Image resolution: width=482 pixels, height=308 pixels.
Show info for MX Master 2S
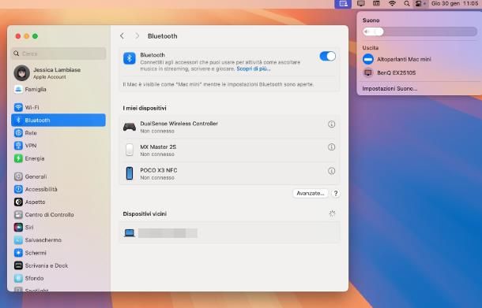pos(331,147)
